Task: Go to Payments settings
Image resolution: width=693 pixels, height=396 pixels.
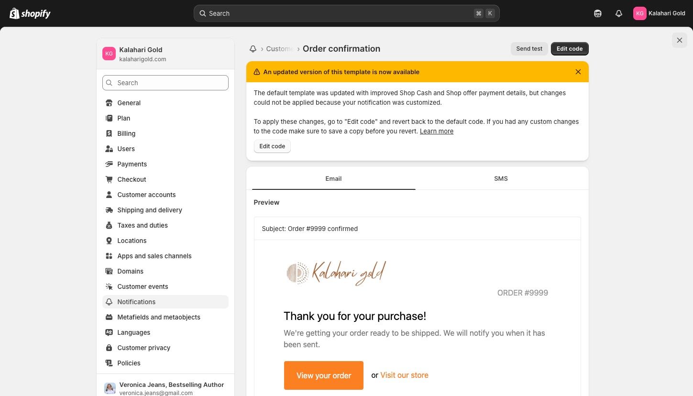Action: click(132, 164)
